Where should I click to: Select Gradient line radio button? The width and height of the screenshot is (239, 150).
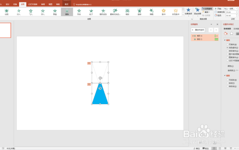click(227, 86)
